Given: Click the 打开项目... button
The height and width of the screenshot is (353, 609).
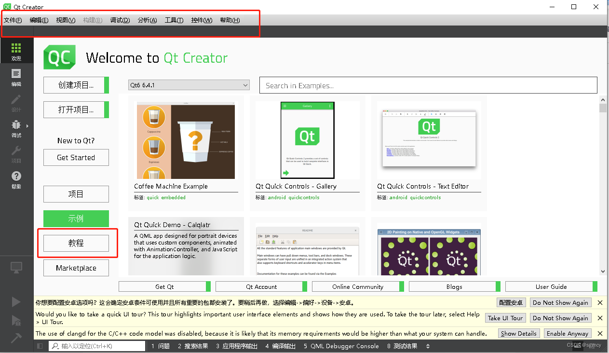Looking at the screenshot, I should tap(76, 110).
